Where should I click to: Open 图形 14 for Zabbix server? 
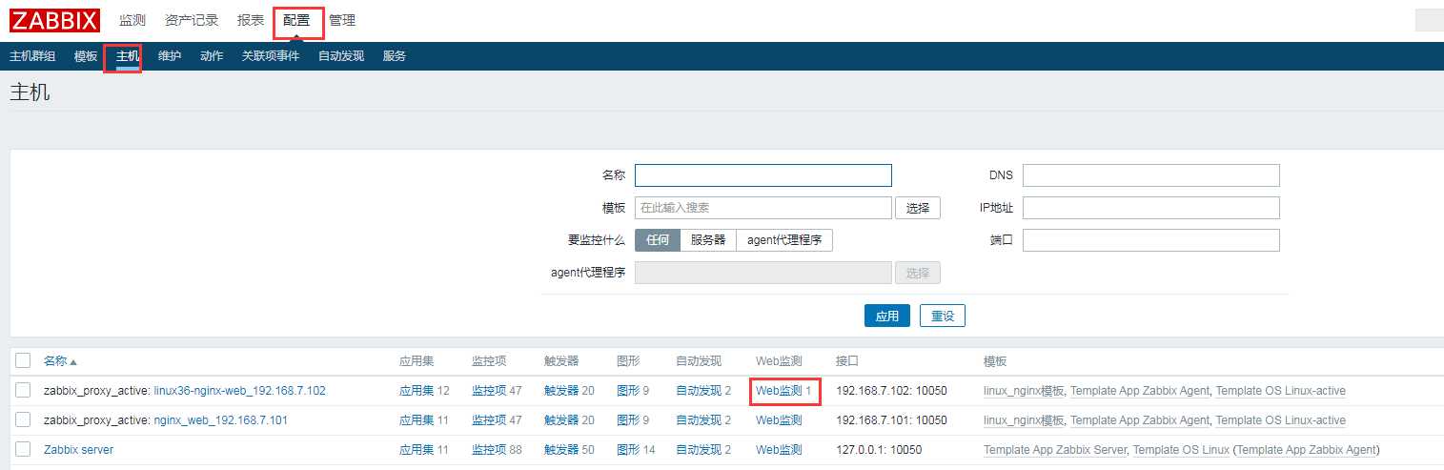[x=628, y=450]
